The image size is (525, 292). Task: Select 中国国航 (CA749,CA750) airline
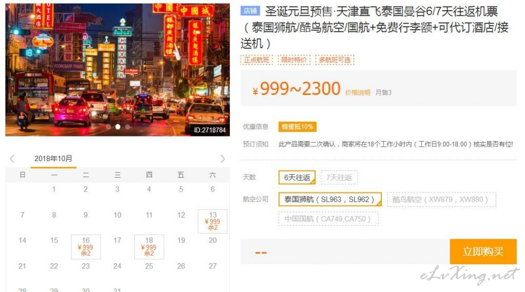point(328,219)
